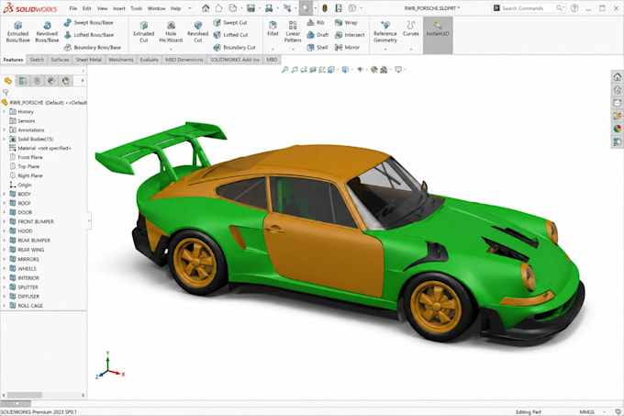This screenshot has width=624, height=416.
Task: Use the Mirror feature
Action: 347,48
